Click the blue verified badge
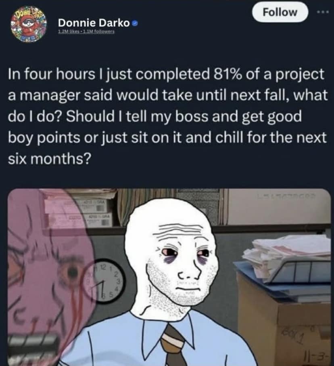This screenshot has height=366, width=334. 135,23
